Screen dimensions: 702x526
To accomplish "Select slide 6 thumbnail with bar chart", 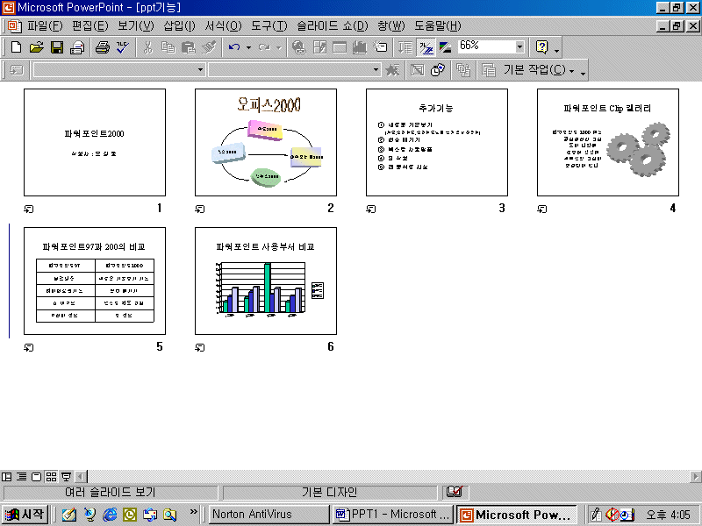I will (266, 281).
